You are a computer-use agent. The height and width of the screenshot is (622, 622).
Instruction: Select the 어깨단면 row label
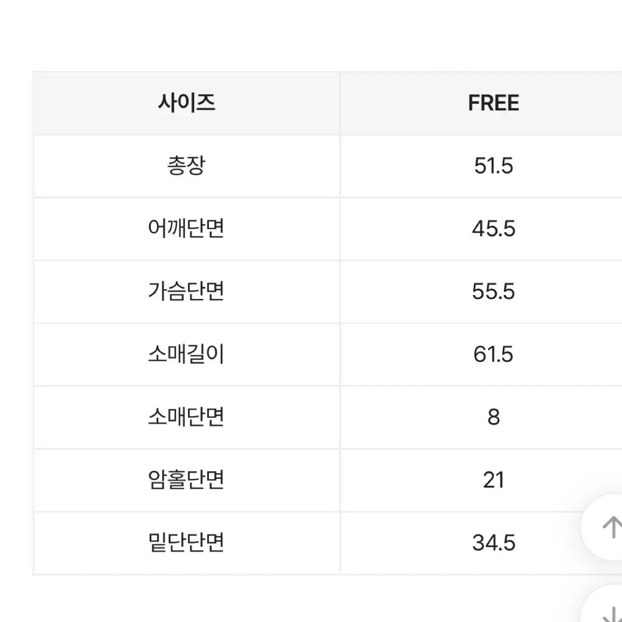pos(187,229)
